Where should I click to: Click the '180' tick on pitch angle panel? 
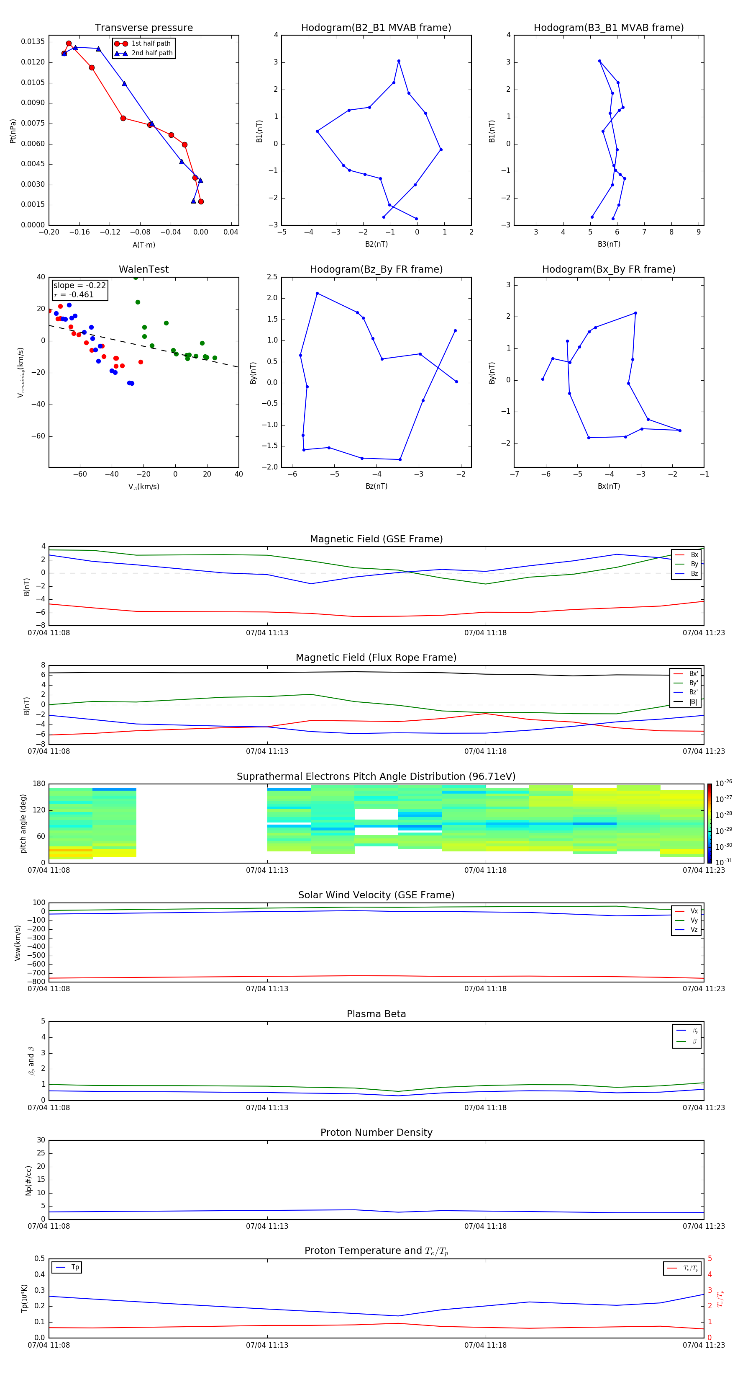tap(39, 784)
